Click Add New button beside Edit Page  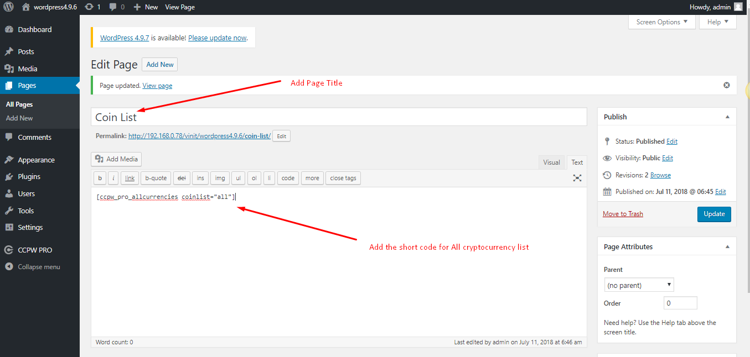pos(160,65)
